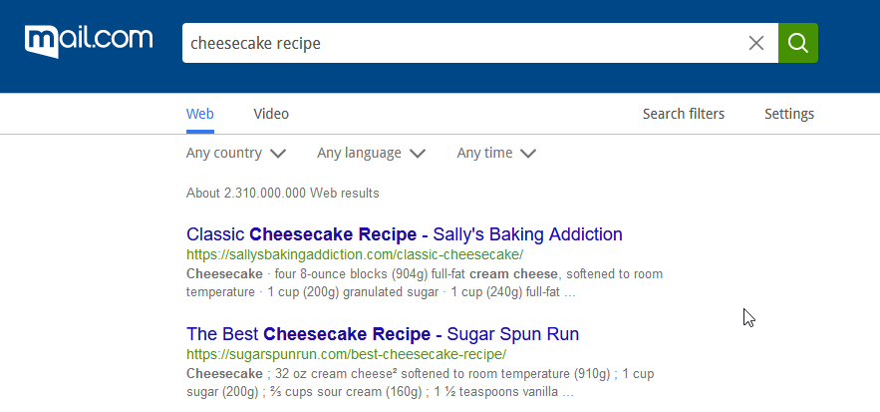Click the sallysbakingaddiction.com green URL
This screenshot has width=880, height=412.
click(355, 255)
